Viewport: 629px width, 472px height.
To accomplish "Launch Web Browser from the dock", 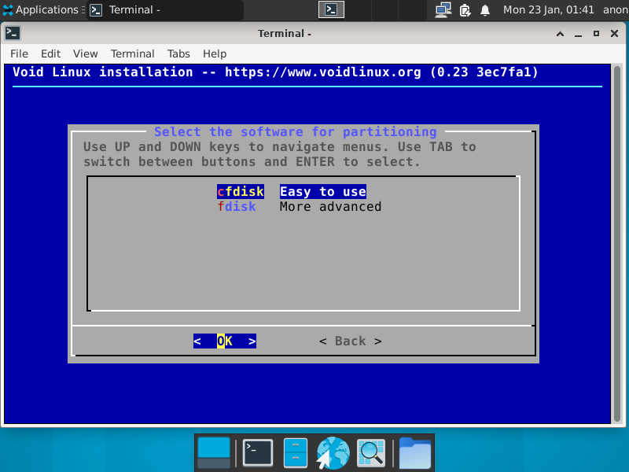I will coord(333,453).
